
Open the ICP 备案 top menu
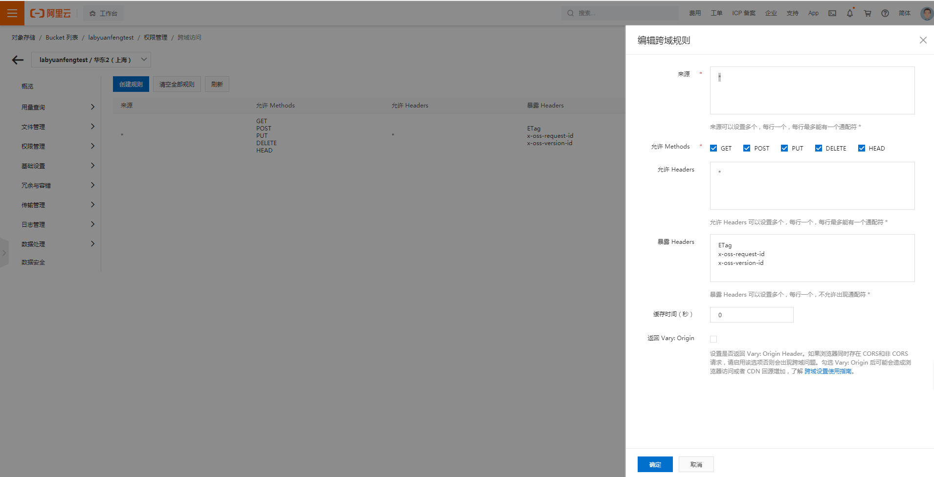coord(744,13)
